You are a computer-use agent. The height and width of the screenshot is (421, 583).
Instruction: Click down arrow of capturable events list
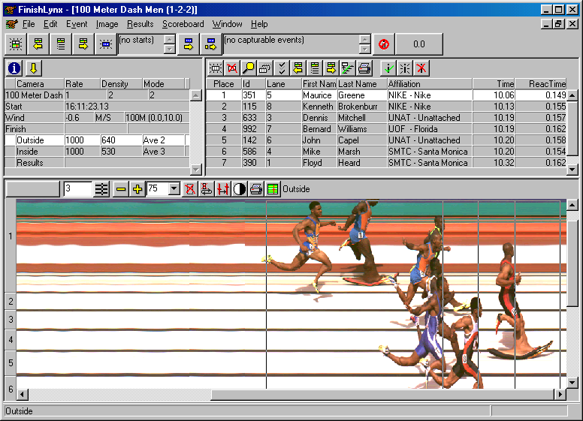pyautogui.click(x=364, y=50)
